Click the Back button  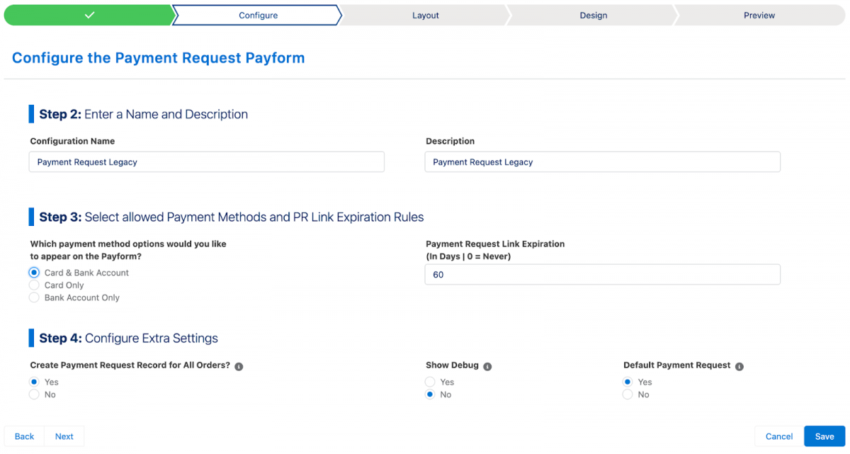tap(24, 436)
